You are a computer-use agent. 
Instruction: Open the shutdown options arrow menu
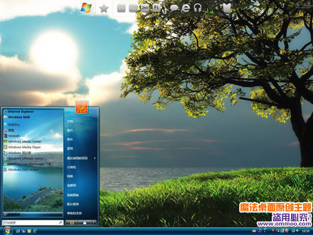tap(93, 222)
